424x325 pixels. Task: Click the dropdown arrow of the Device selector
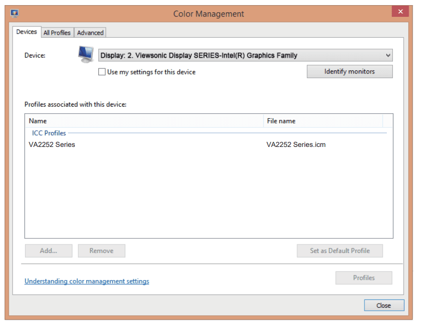click(388, 55)
